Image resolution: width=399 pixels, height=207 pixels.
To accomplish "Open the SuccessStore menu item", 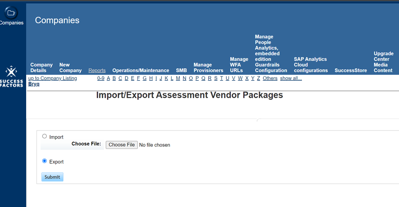I will (x=351, y=70).
